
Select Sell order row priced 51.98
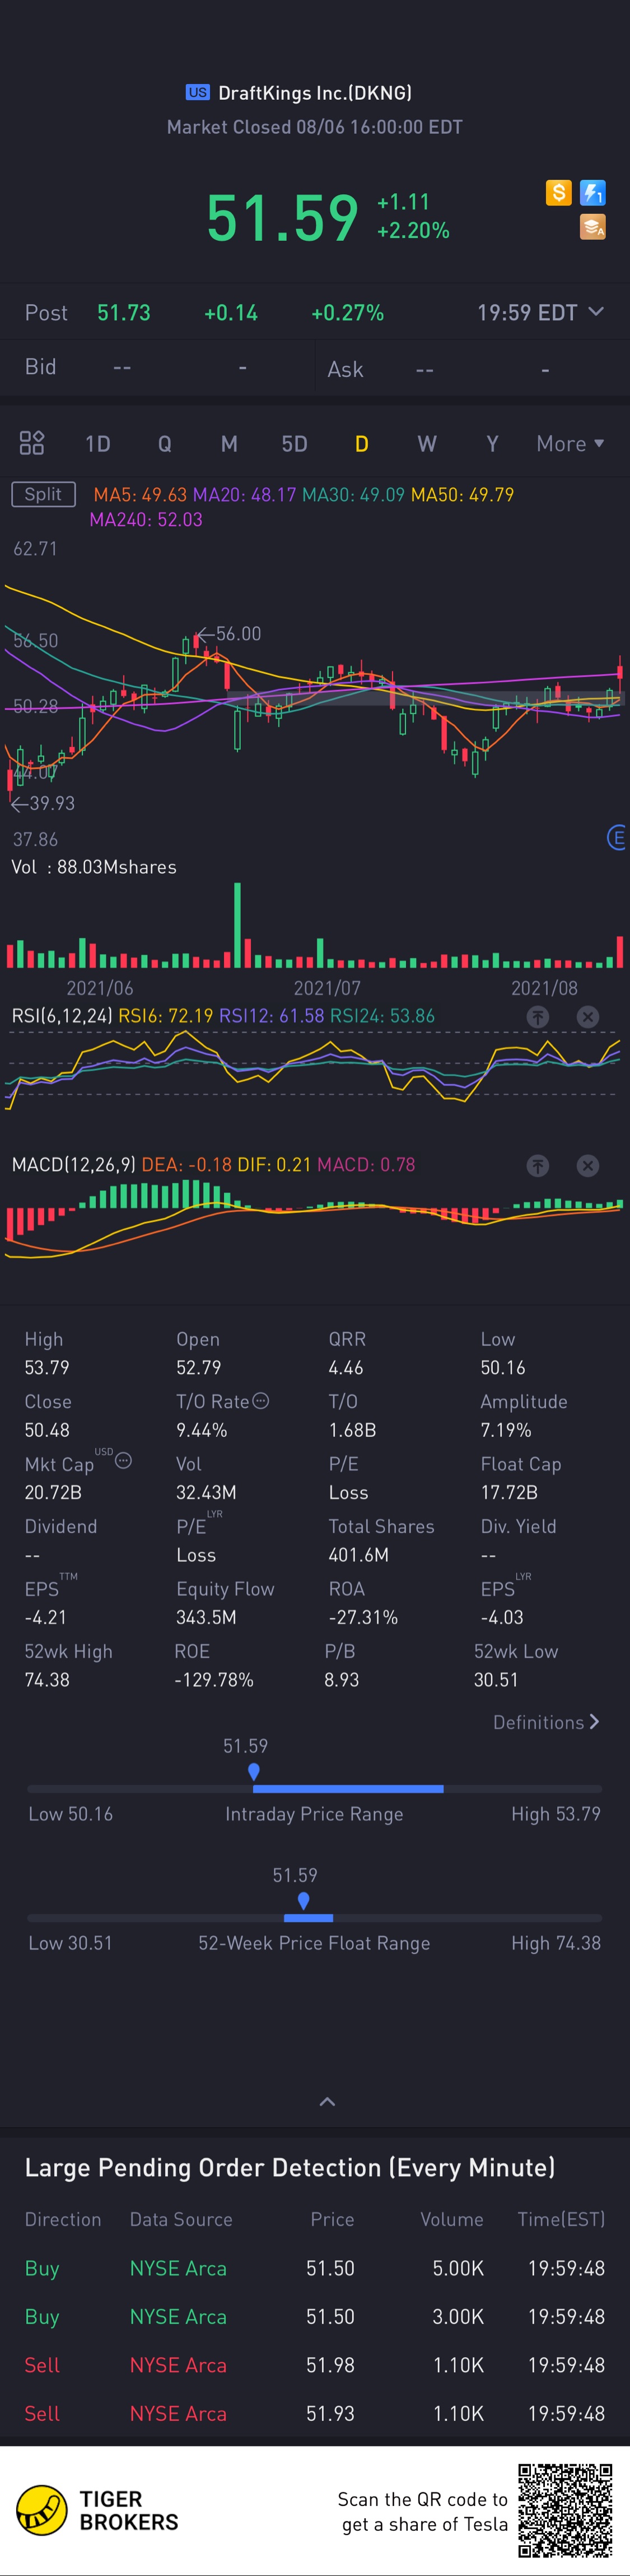pos(315,2365)
